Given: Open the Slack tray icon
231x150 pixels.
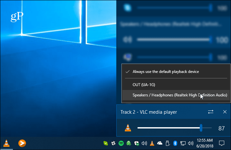Looking at the screenshot, I should coord(113,143).
